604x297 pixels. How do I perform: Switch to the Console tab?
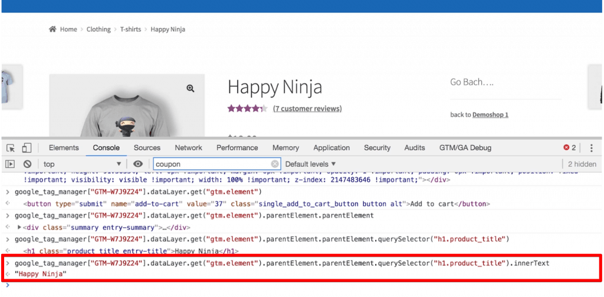(106, 148)
